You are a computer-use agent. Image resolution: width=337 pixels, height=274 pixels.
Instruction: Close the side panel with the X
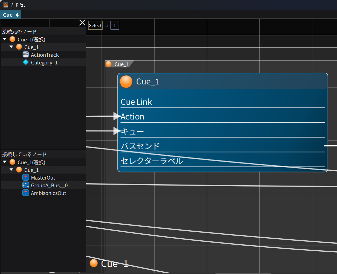[x=82, y=23]
